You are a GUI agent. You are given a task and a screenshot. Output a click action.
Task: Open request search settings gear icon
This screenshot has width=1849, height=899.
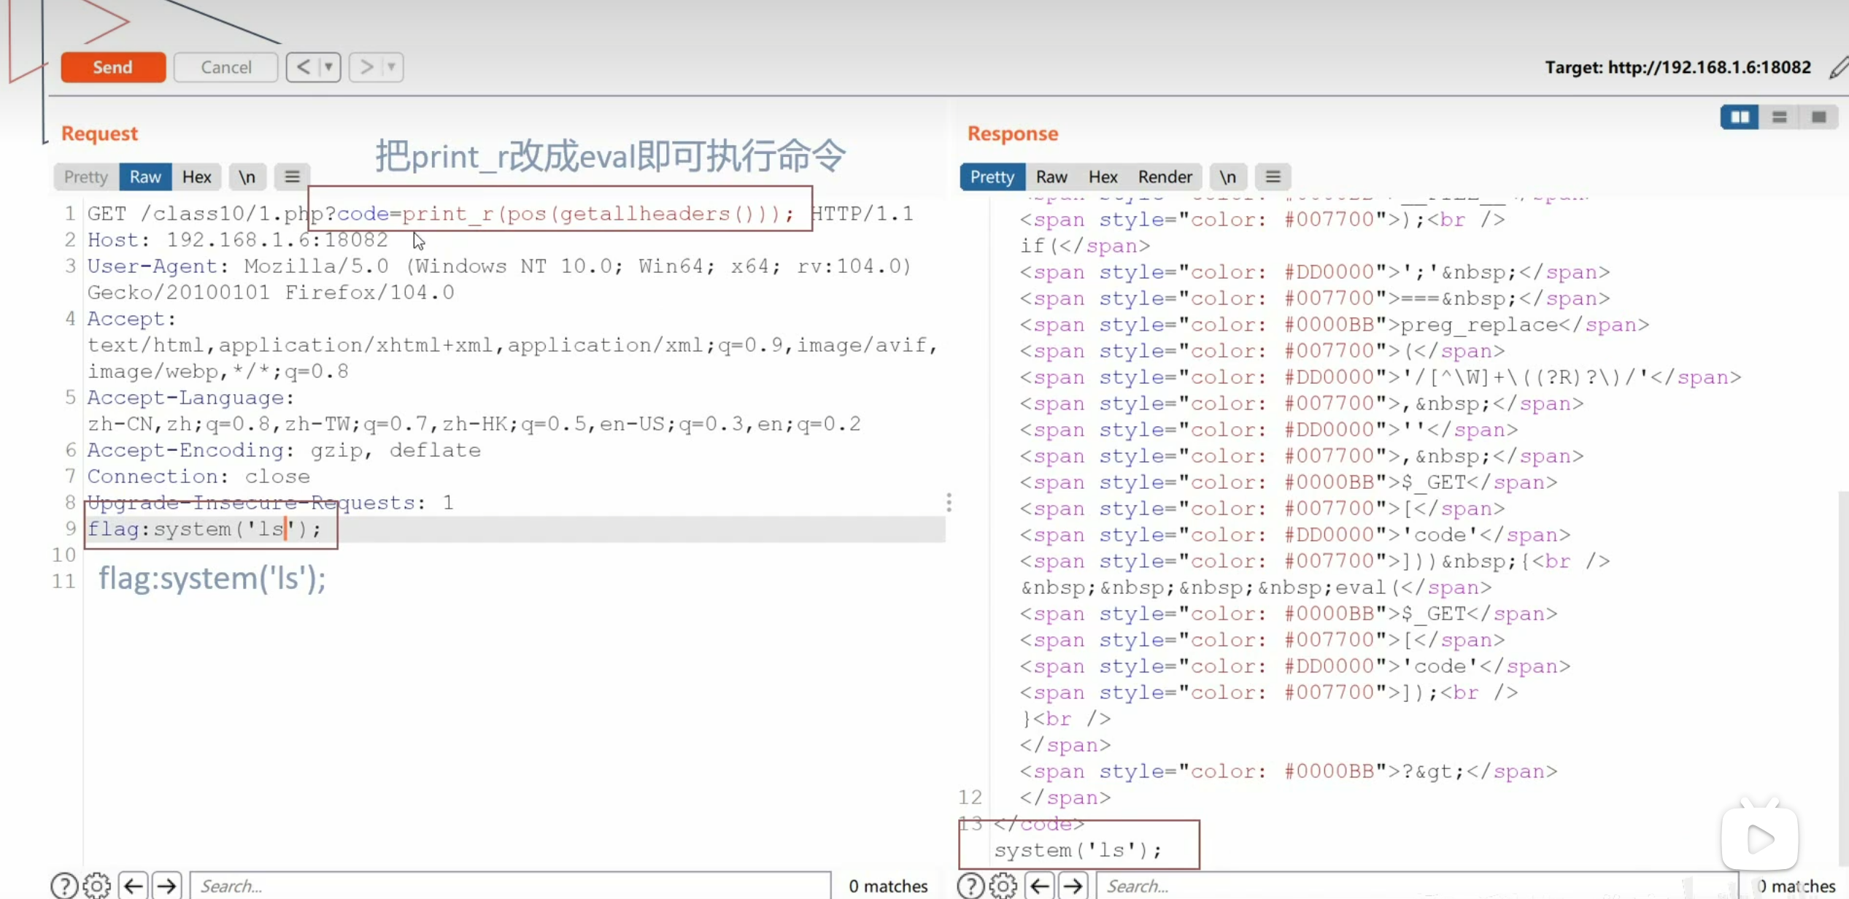point(96,885)
